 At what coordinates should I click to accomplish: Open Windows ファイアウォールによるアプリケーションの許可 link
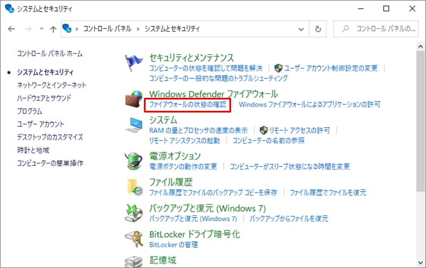[x=310, y=105]
